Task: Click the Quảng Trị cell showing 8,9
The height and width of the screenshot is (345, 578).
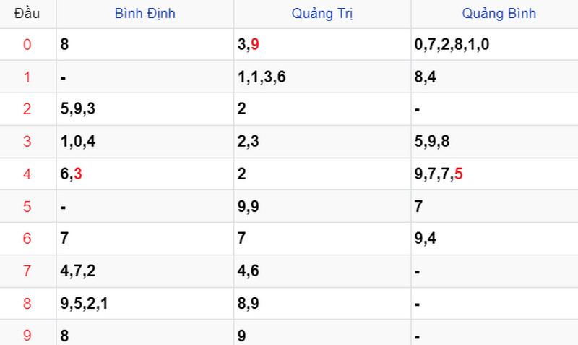Action: 322,304
